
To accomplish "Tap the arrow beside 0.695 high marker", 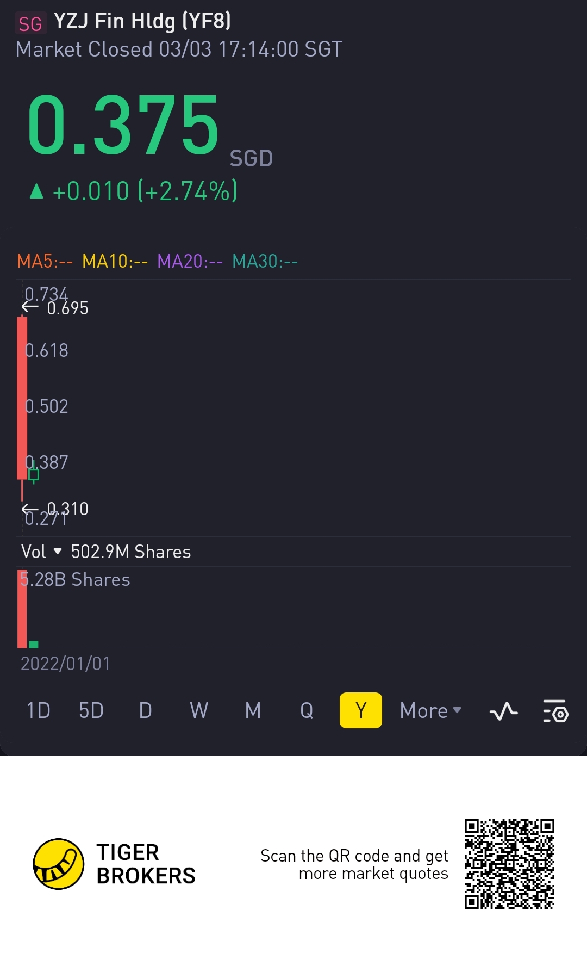I will coord(30,307).
